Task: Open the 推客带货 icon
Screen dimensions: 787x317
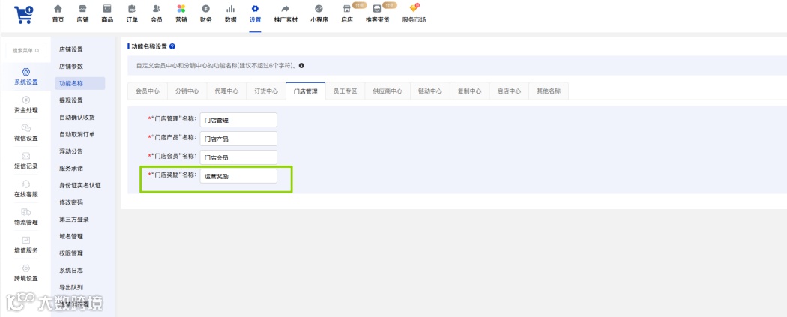Action: tap(377, 9)
